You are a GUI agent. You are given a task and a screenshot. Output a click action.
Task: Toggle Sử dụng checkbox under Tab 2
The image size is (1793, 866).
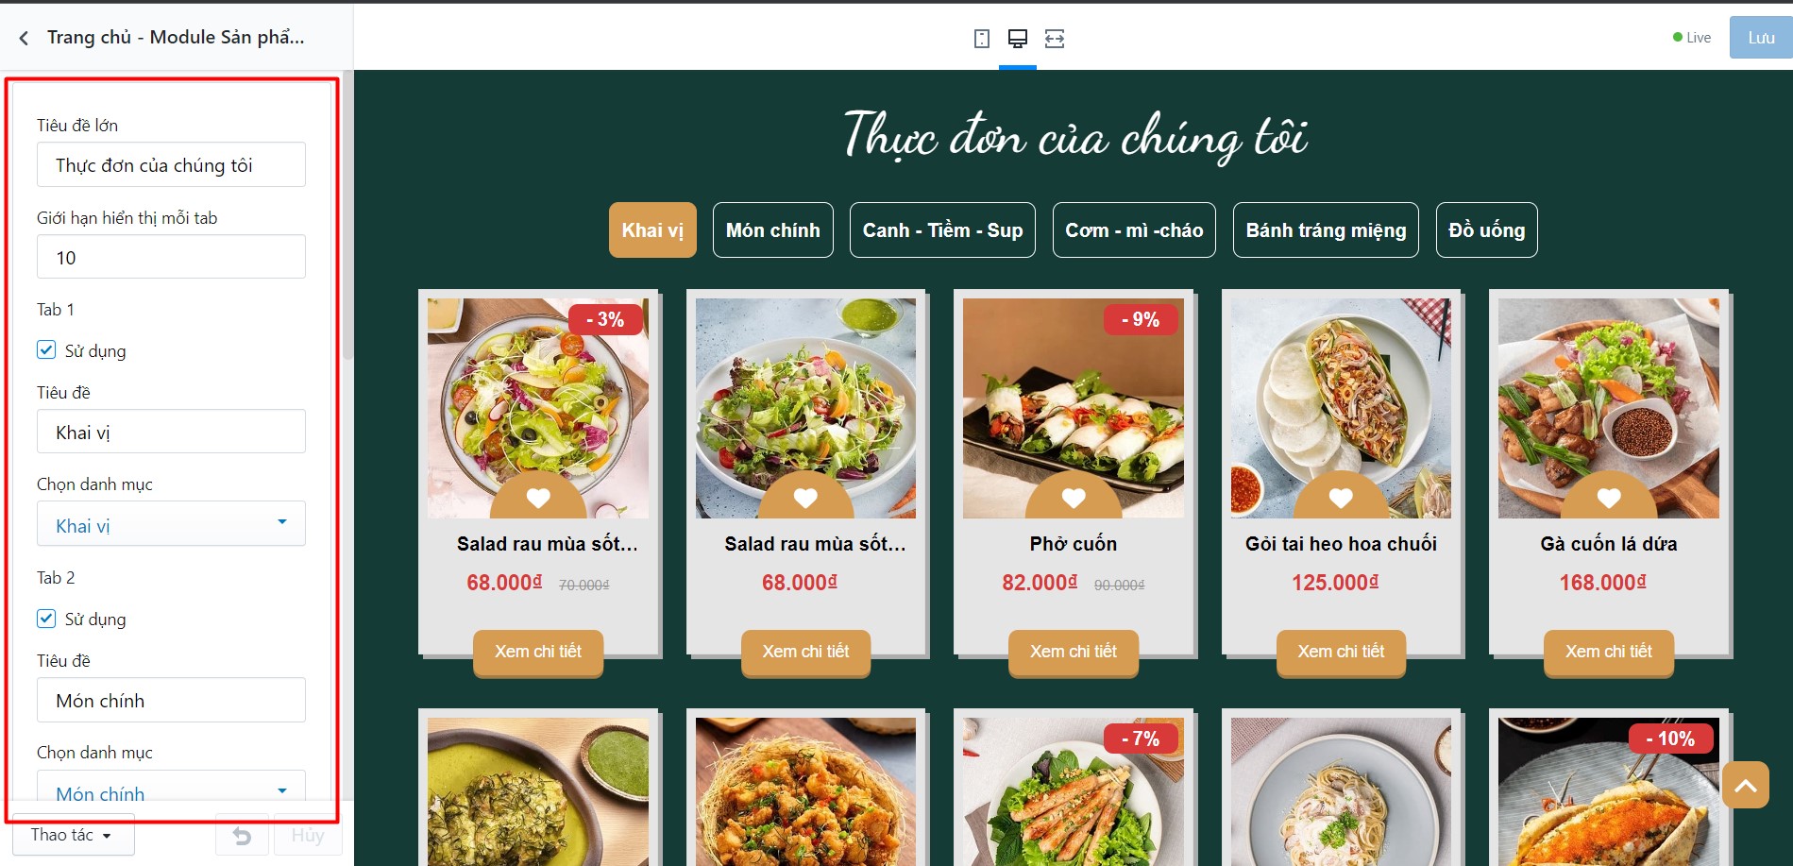click(46, 619)
